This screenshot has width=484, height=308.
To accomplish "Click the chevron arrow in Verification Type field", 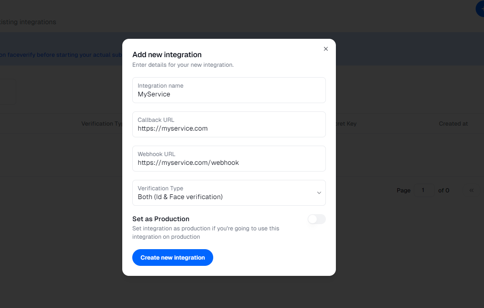I will click(x=319, y=193).
